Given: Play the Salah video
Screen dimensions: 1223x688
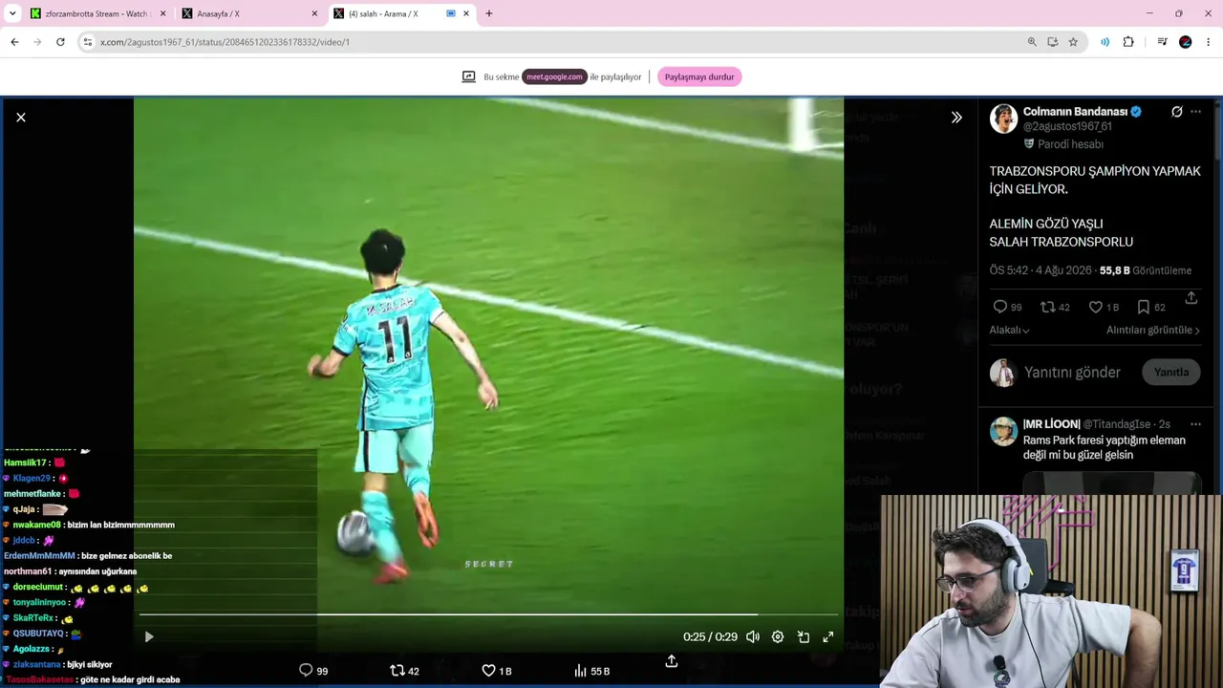Looking at the screenshot, I should (149, 636).
